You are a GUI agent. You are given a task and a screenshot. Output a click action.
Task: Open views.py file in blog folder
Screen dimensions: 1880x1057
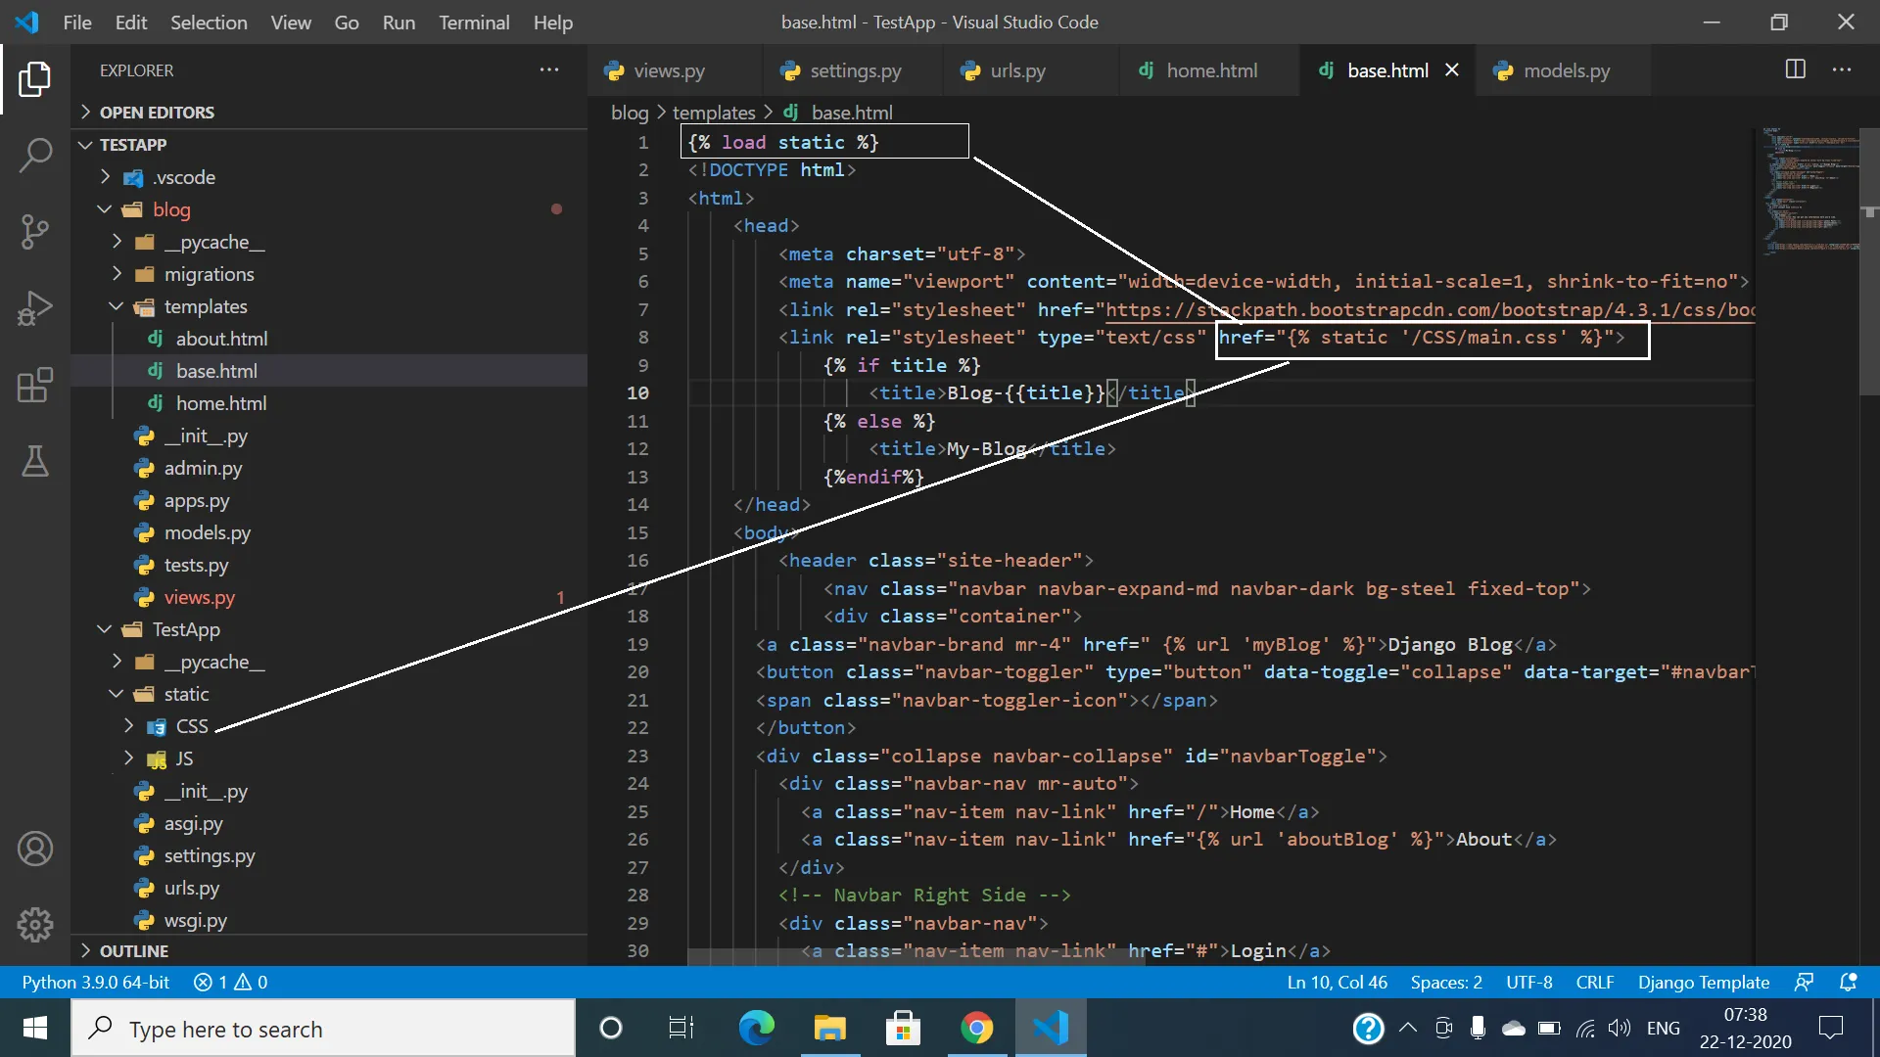199,597
